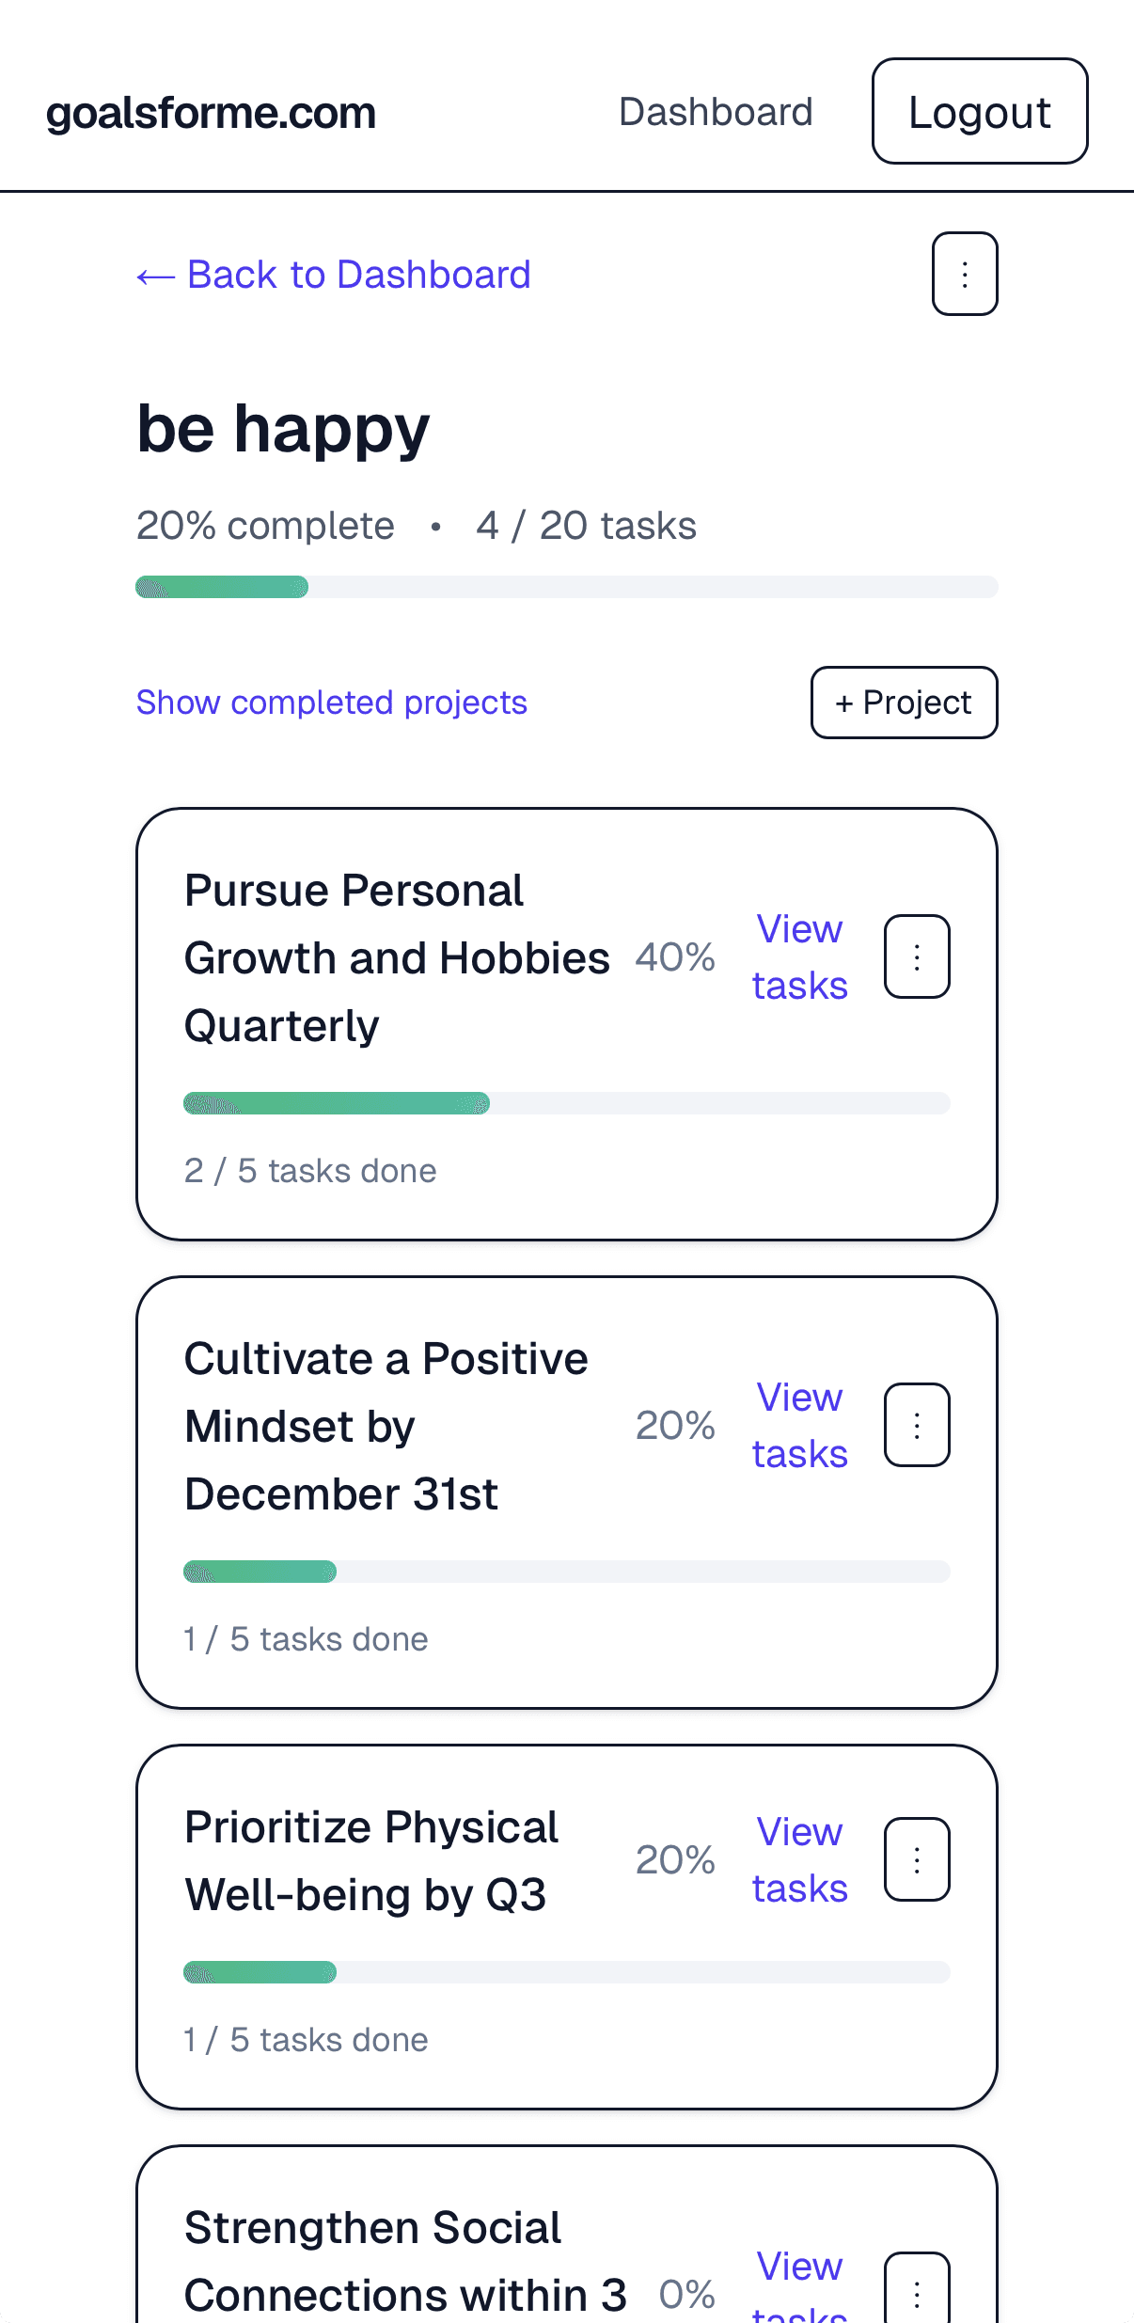1134x2323 pixels.
Task: Go to Dashboard in the top navigation
Action: 716,112
